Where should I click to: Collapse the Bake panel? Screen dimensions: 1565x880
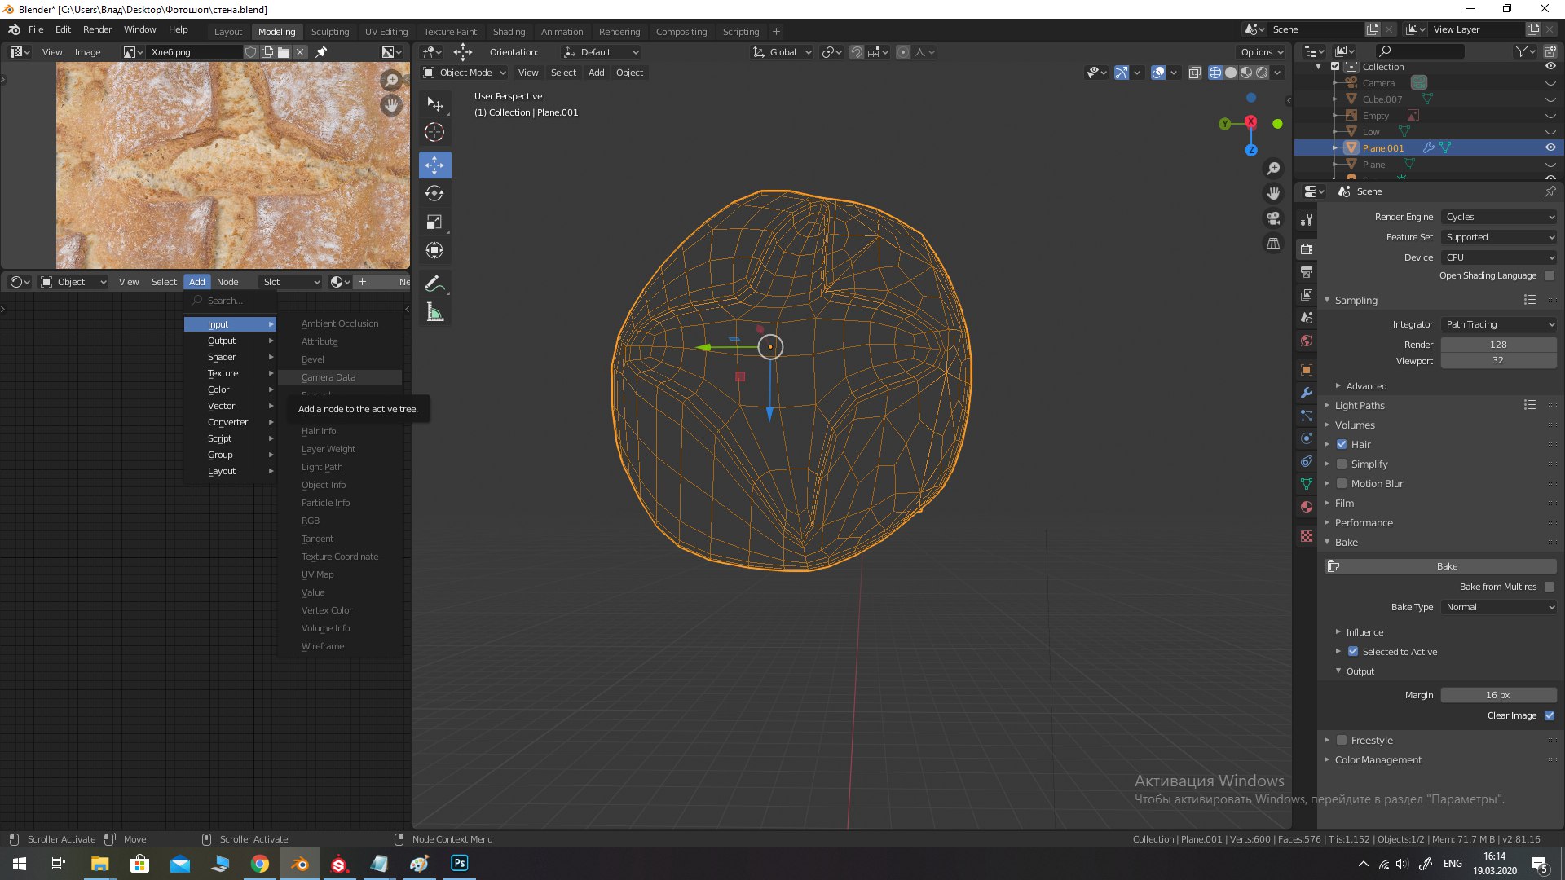1346,542
